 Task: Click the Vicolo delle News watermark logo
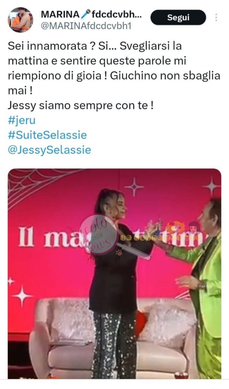click(99, 234)
